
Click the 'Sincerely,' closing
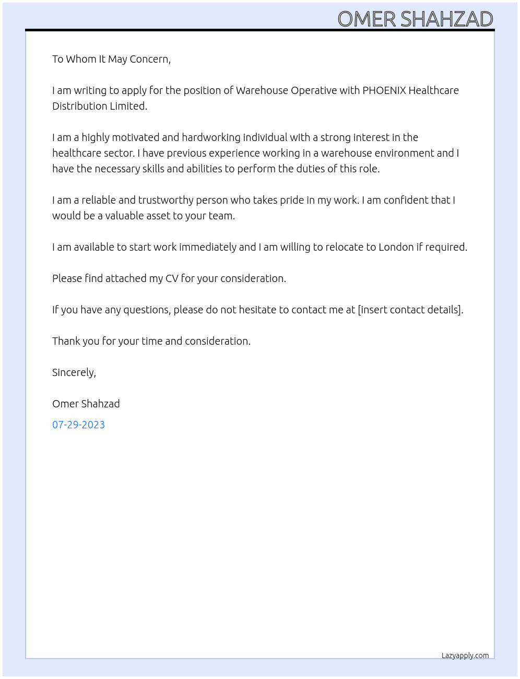[x=74, y=372]
